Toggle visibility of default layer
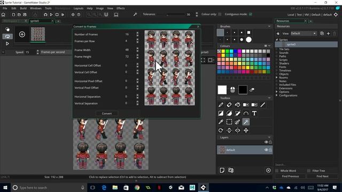 tap(266, 150)
